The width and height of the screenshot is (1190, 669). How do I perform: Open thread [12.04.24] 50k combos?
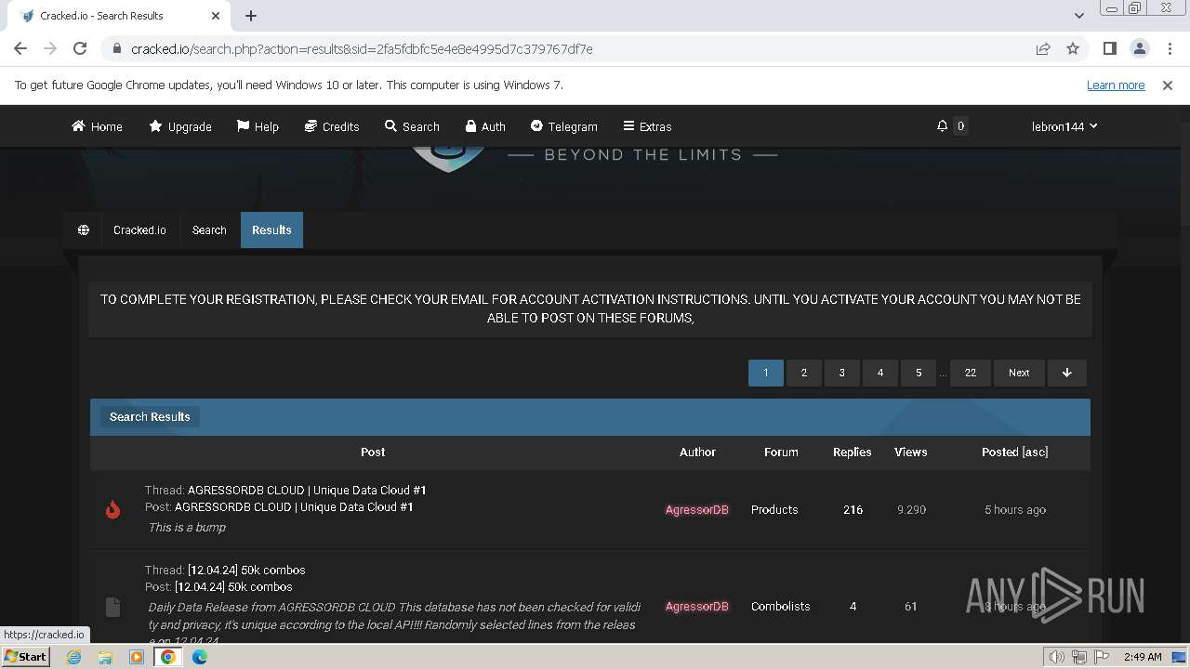(246, 570)
